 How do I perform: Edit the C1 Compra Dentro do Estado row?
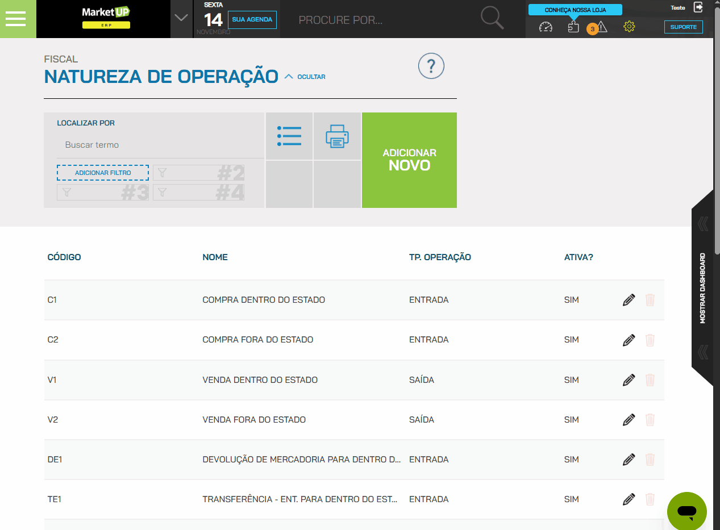click(x=629, y=300)
